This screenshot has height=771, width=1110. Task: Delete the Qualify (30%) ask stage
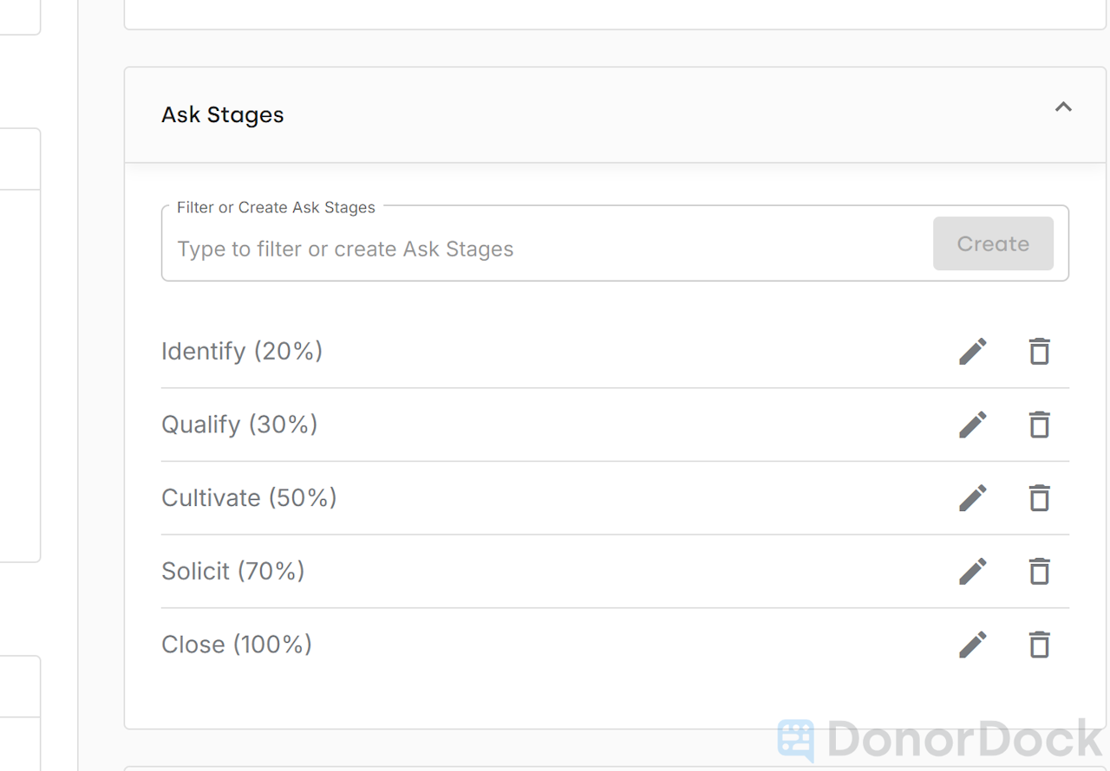(x=1039, y=424)
